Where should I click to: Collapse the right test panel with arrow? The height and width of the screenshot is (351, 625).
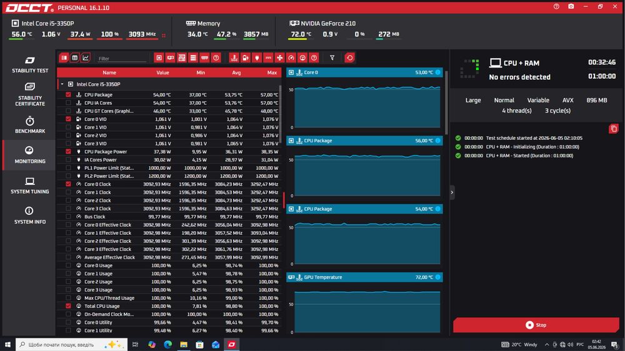click(452, 192)
